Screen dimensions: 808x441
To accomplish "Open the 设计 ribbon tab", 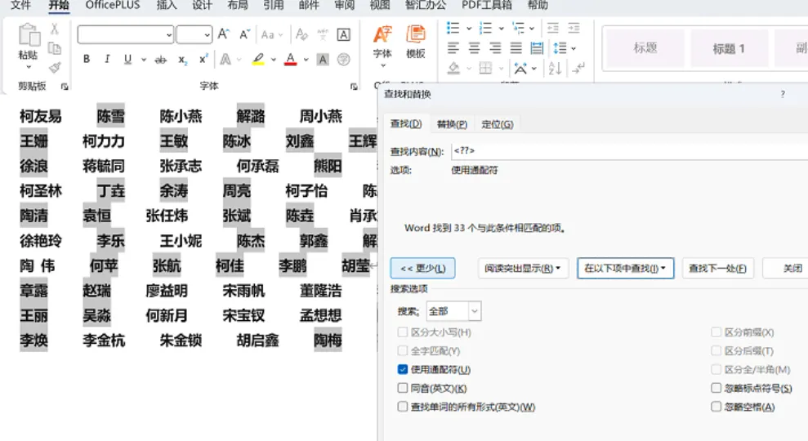I will click(202, 5).
